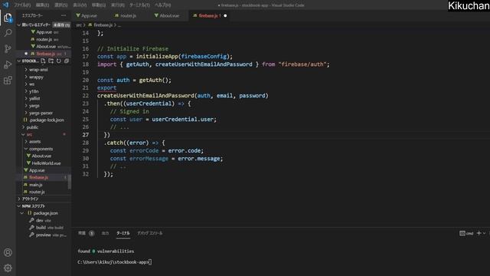Click the JS icon in the firebase.js breadcrumb
The image size is (490, 276).
[90, 25]
